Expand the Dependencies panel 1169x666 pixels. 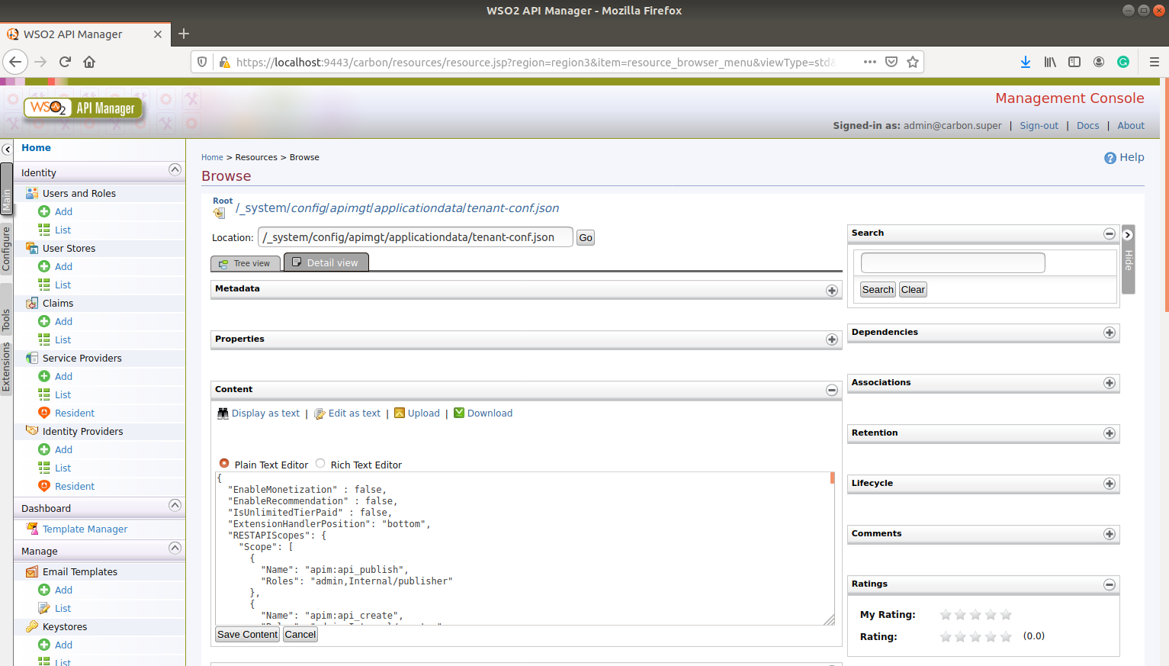point(1110,333)
